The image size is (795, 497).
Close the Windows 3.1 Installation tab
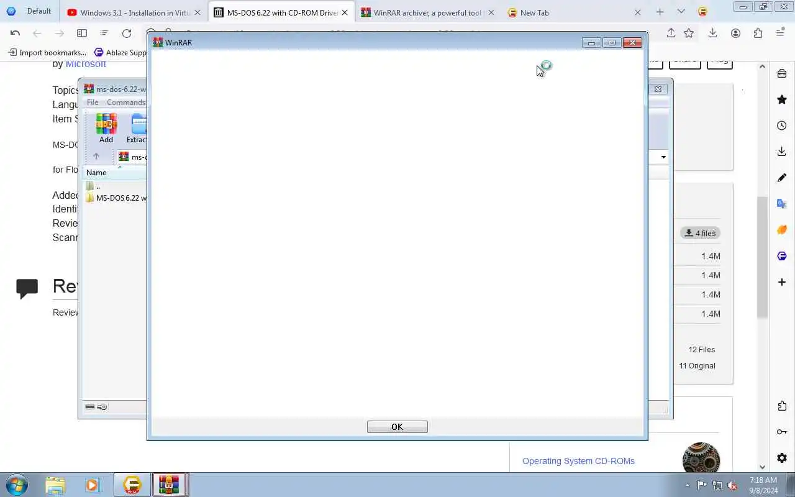[198, 12]
